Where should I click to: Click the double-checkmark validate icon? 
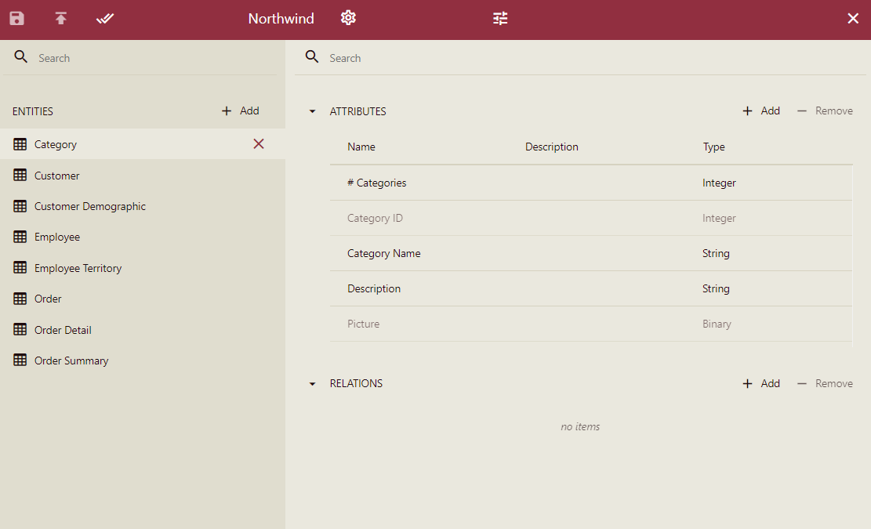pos(105,18)
